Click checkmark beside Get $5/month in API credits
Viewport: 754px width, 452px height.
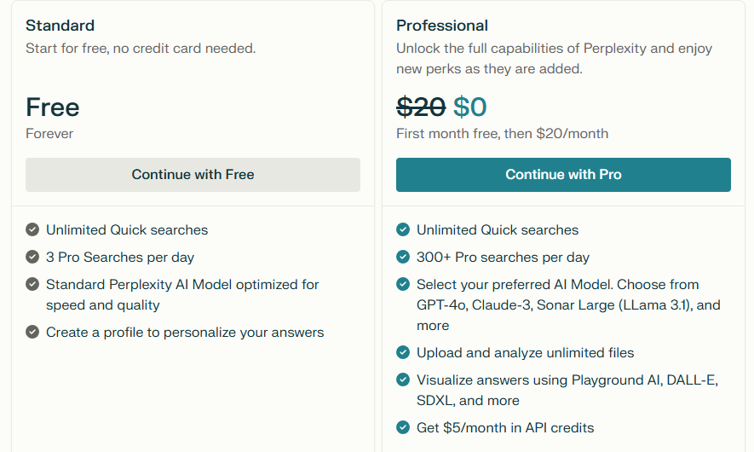coord(403,427)
